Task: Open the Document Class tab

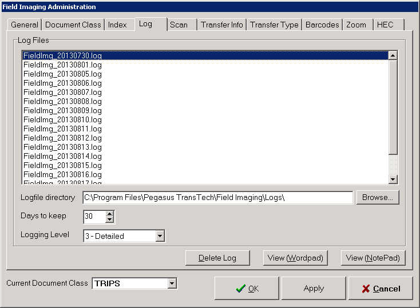Action: tap(73, 25)
